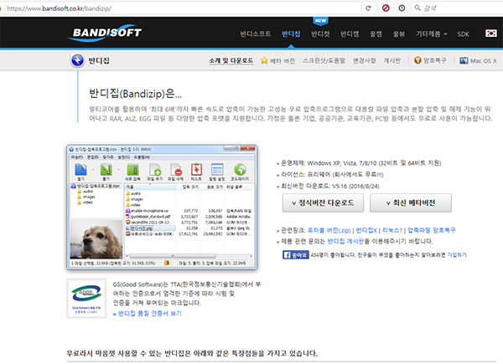
Task: Click the Korean flag language icon
Action: [490, 33]
